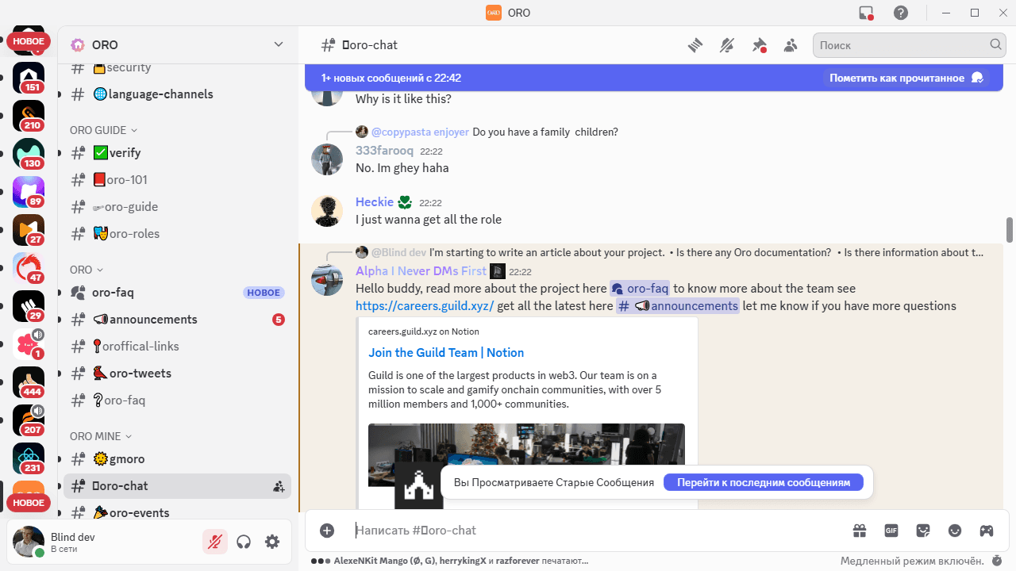Open the sticker picker
The width and height of the screenshot is (1016, 571).
tap(923, 531)
